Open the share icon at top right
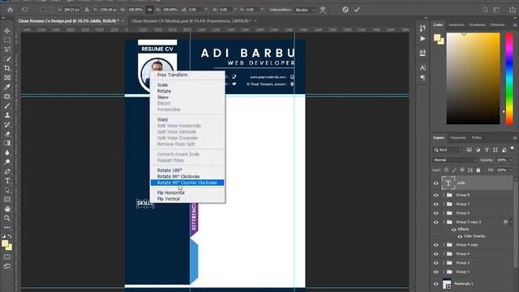This screenshot has height=292, width=519. click(513, 10)
